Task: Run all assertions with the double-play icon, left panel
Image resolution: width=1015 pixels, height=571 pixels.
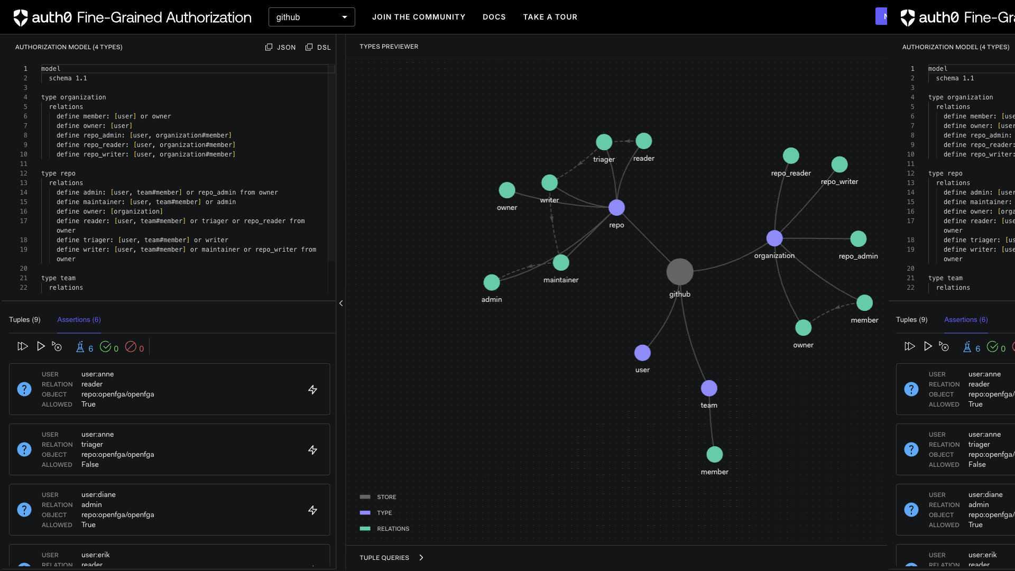Action: pyautogui.click(x=22, y=346)
